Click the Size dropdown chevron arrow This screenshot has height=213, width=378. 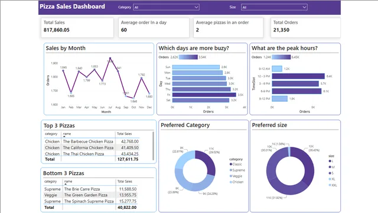click(304, 7)
